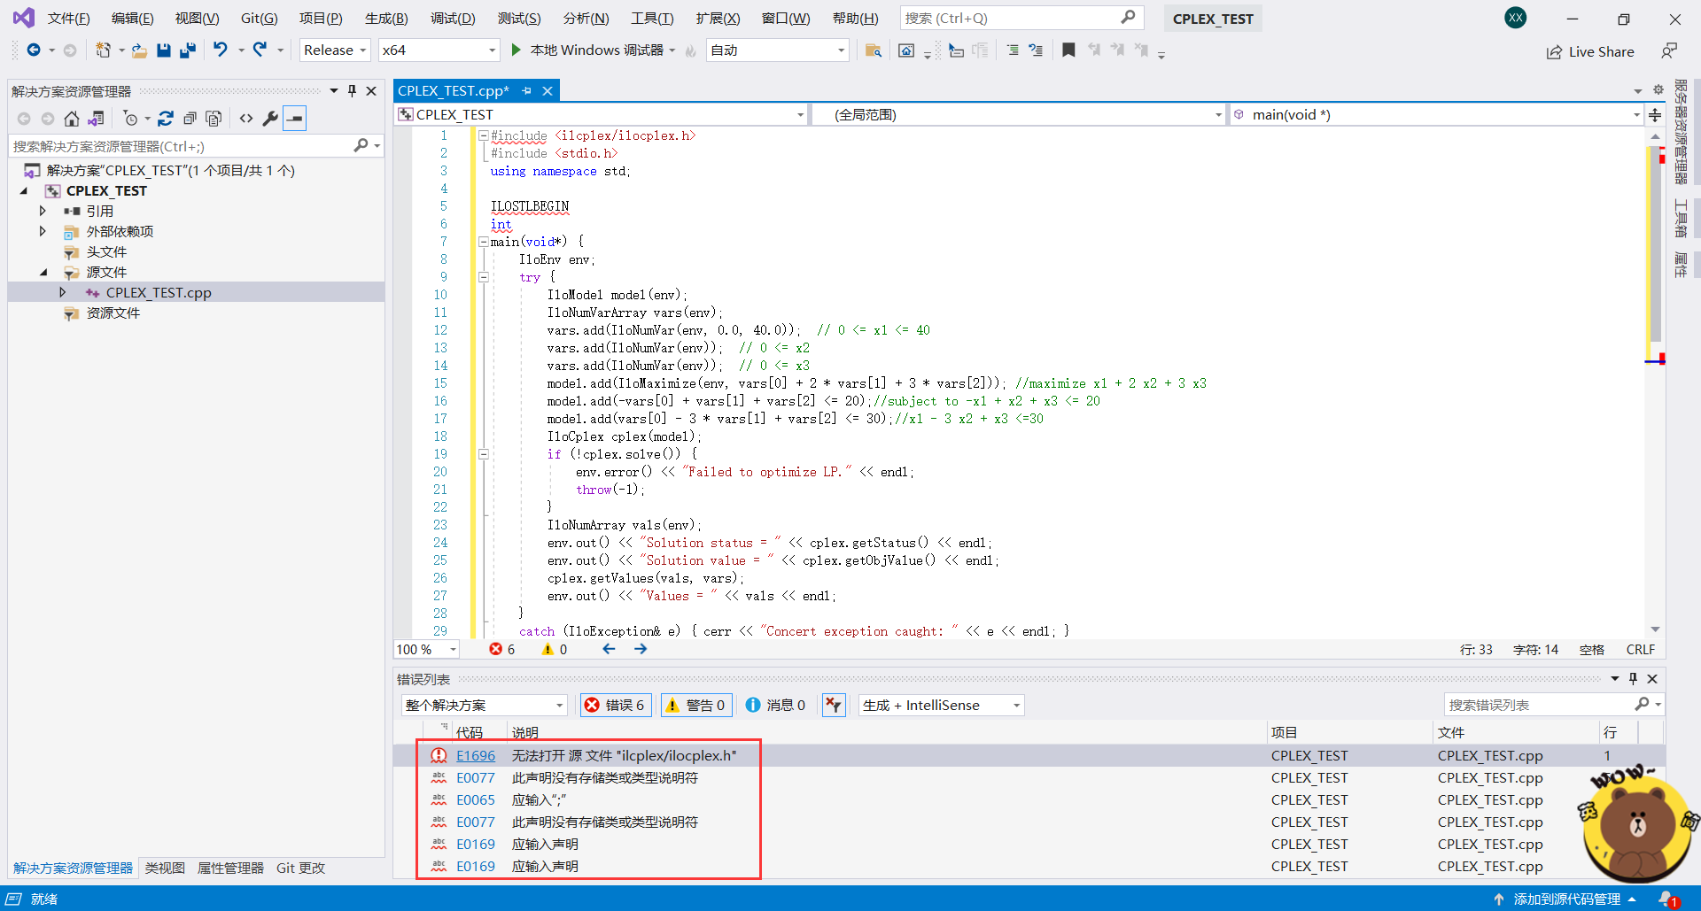This screenshot has height=911, width=1701.
Task: Open the Release configuration dropdown
Action: (334, 50)
